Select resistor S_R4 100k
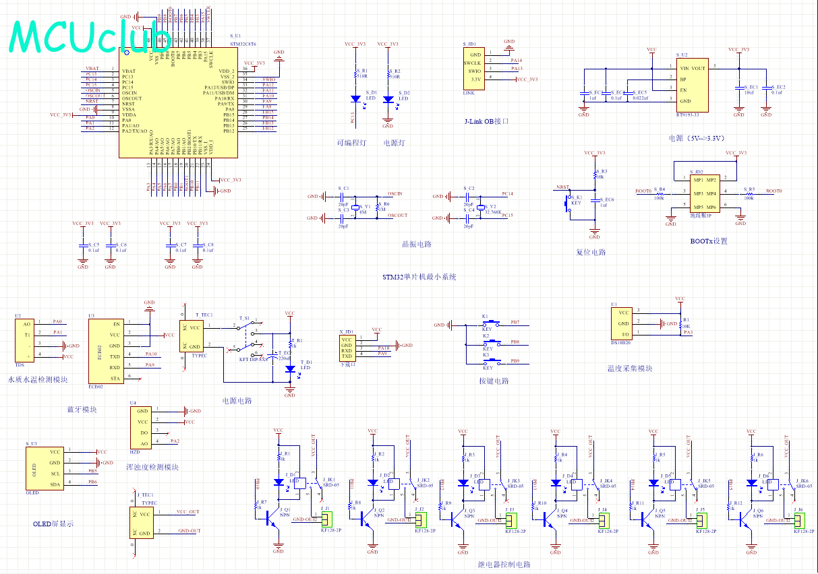 [x=659, y=193]
